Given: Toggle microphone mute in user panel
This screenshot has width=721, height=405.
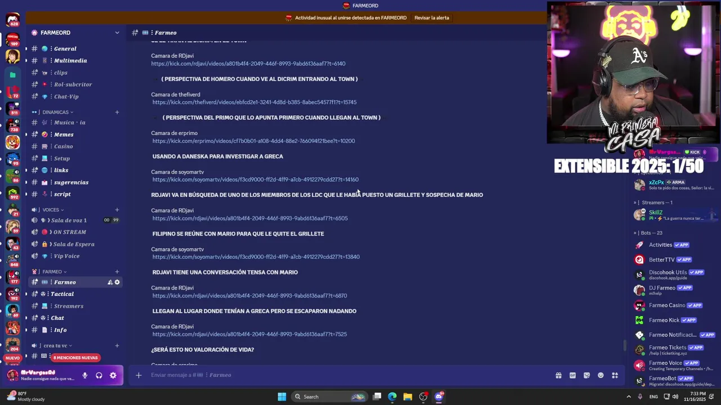Looking at the screenshot, I should (84, 375).
